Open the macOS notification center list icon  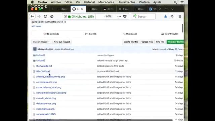(x=181, y=2)
